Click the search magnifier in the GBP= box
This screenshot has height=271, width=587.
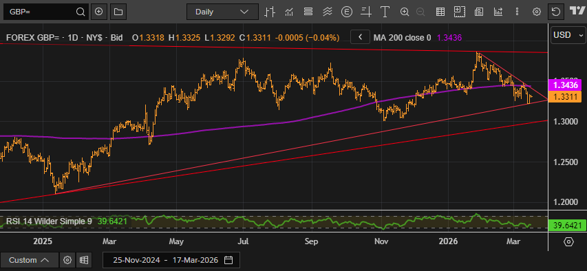(x=80, y=12)
